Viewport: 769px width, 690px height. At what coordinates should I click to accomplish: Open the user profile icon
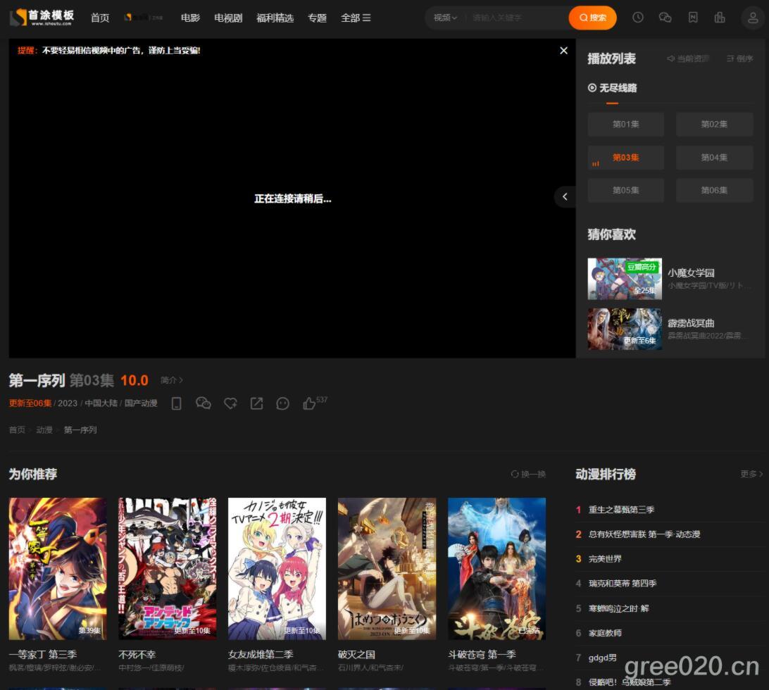(x=753, y=18)
